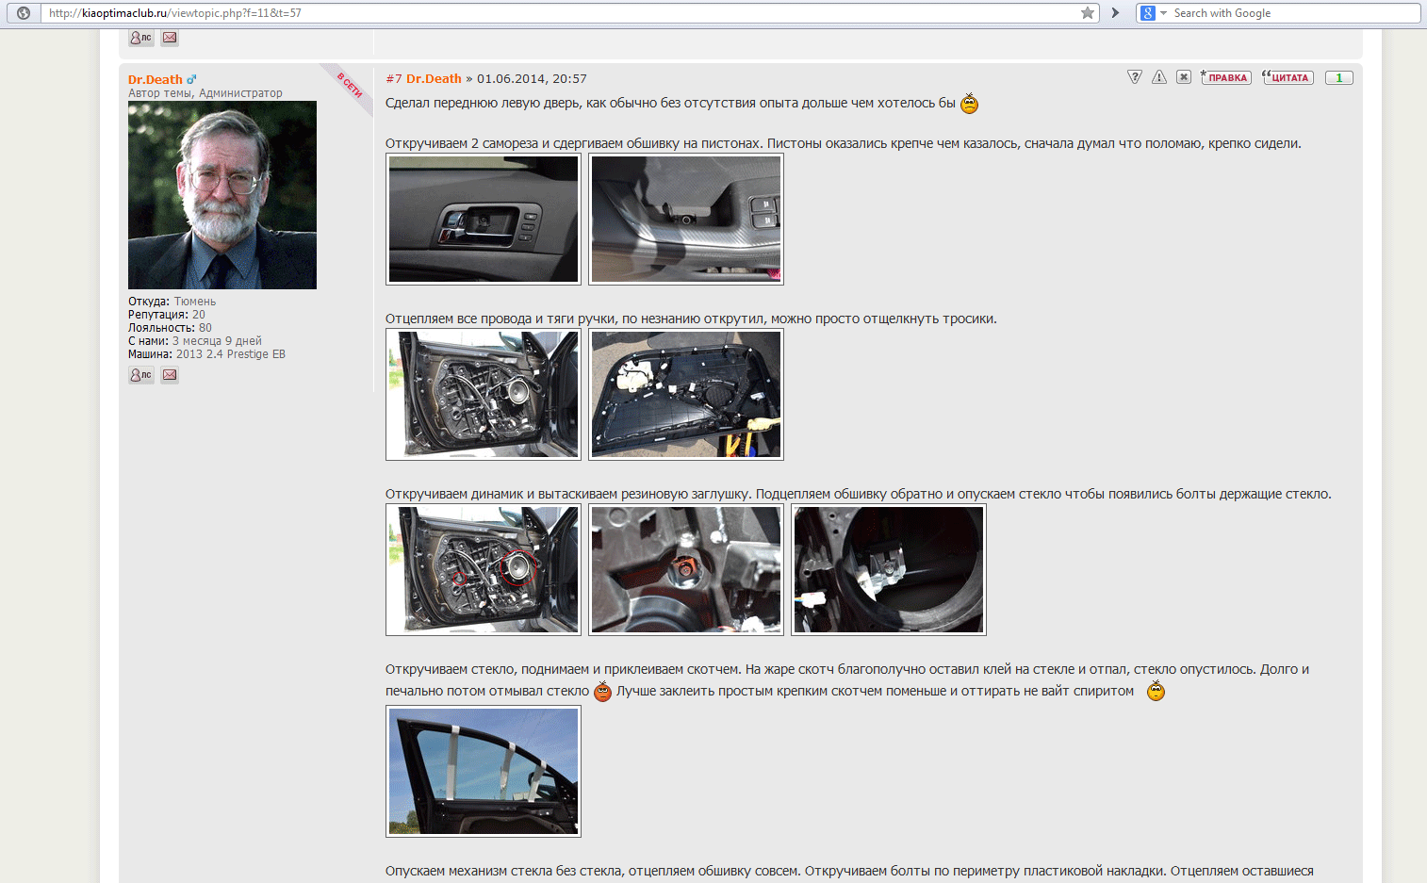Click email envelope icon under Dr.Death profile
The height and width of the screenshot is (883, 1427).
[x=170, y=375]
